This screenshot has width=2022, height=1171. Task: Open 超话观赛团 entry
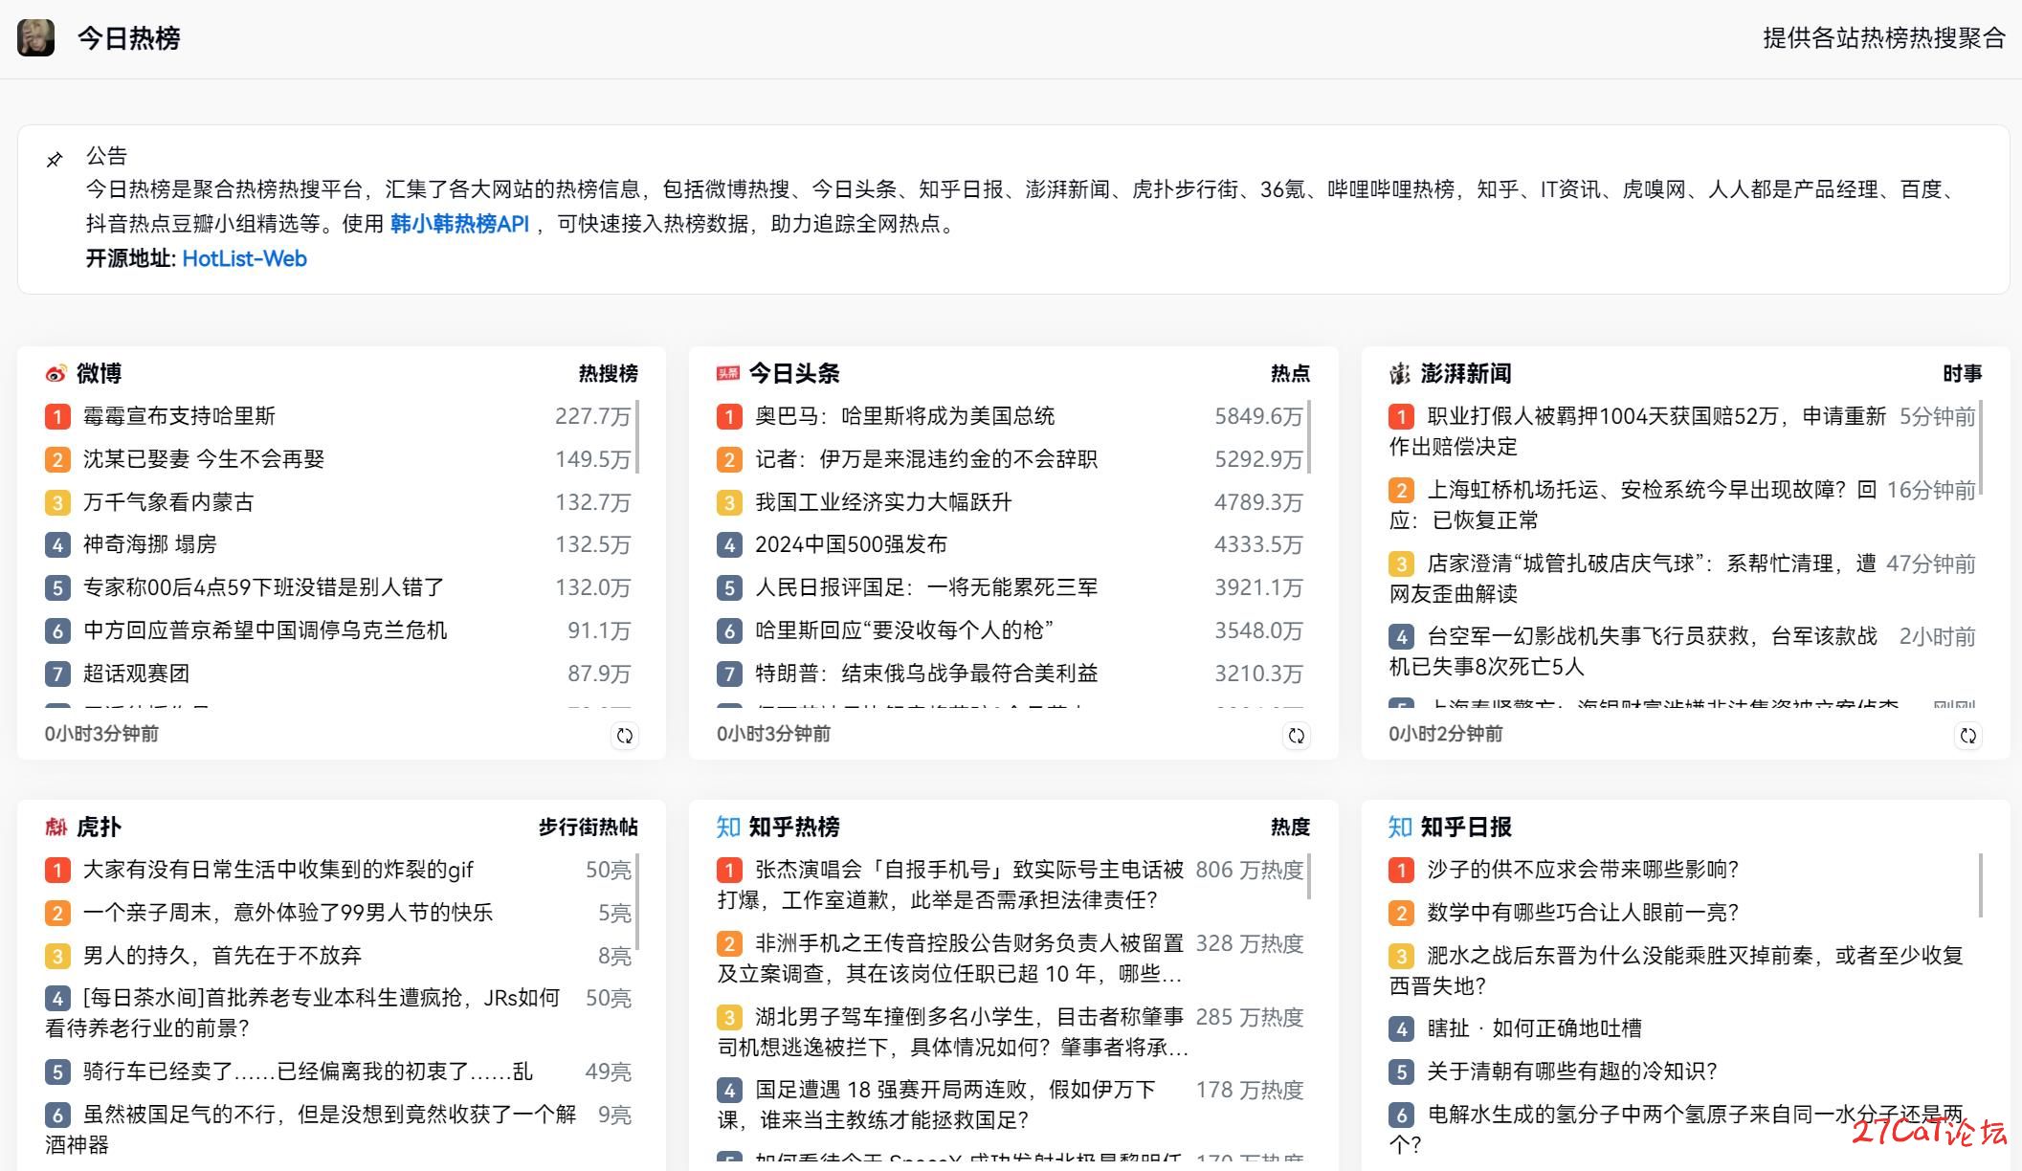pyautogui.click(x=136, y=674)
